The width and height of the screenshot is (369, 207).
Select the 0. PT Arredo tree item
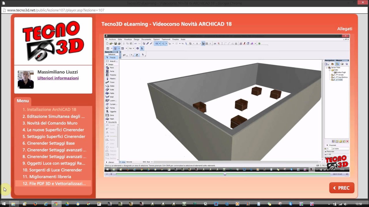(x=337, y=75)
